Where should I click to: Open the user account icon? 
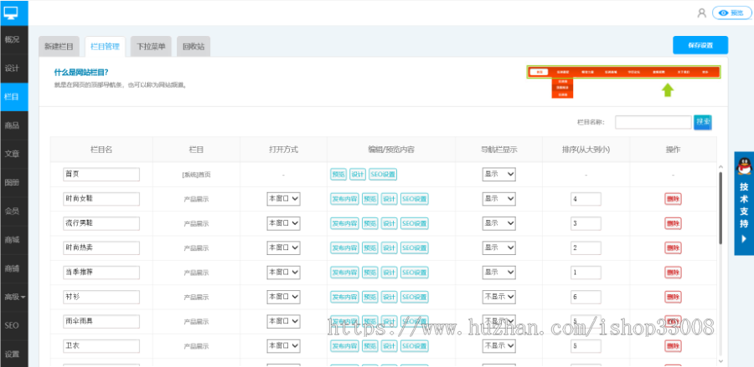[x=701, y=13]
